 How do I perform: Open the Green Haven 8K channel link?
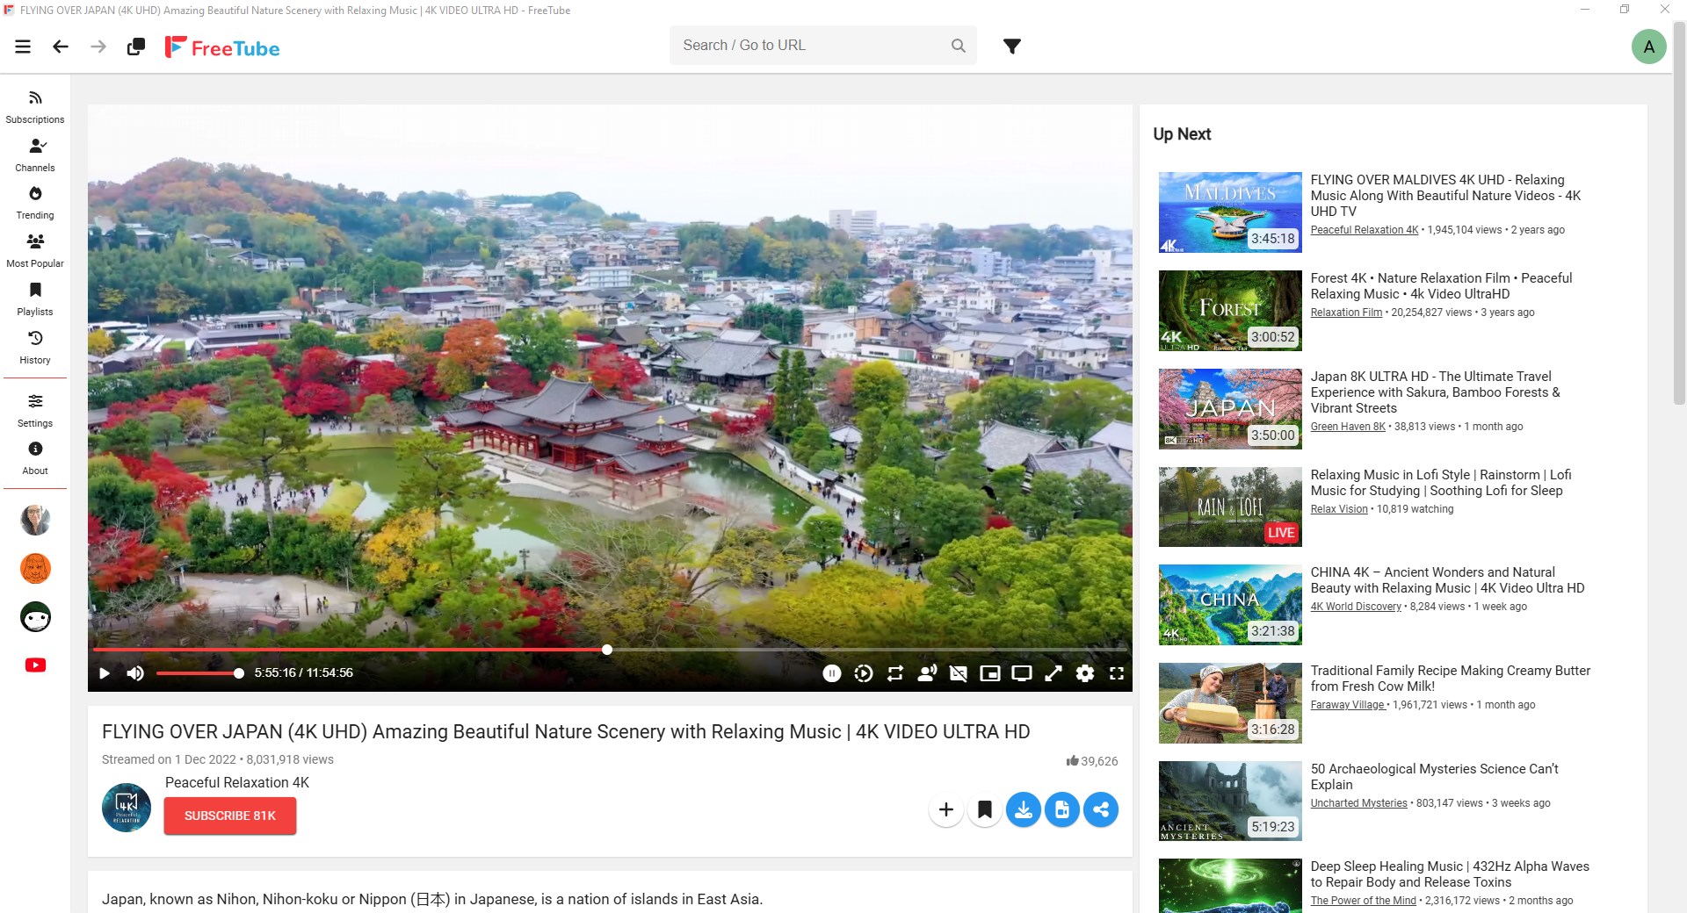click(x=1347, y=427)
